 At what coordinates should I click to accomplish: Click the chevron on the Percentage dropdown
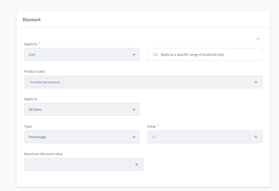[134, 137]
